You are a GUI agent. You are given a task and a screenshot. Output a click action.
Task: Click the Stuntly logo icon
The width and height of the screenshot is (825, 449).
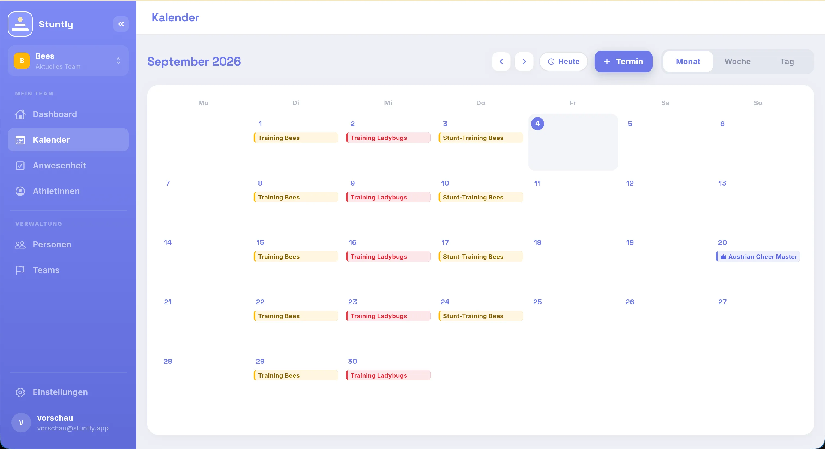pyautogui.click(x=20, y=24)
